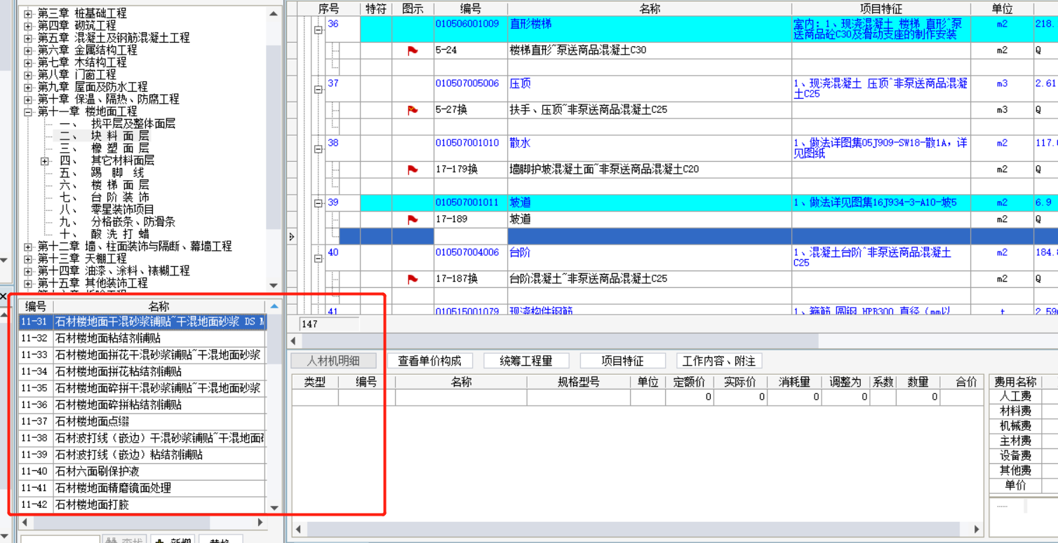
Task: Select quota row 11-40 石材六面刷保护液
Action: pyautogui.click(x=142, y=472)
